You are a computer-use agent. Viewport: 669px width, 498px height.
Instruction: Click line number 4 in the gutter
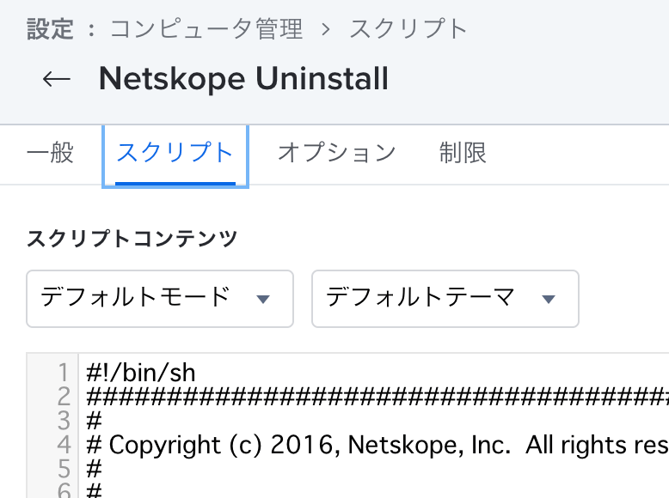(x=64, y=445)
